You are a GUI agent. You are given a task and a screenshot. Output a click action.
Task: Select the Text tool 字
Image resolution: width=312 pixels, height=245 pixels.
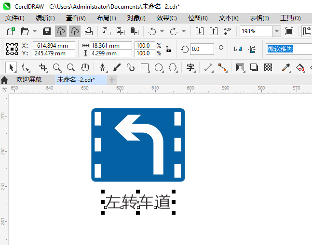190,67
